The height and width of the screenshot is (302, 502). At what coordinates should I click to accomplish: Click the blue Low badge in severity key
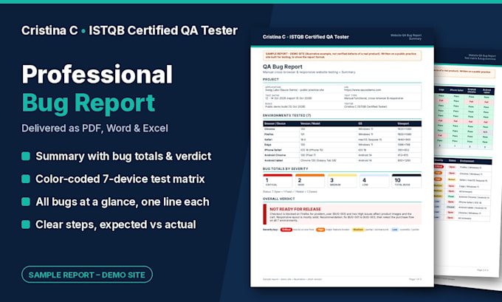pos(395,230)
